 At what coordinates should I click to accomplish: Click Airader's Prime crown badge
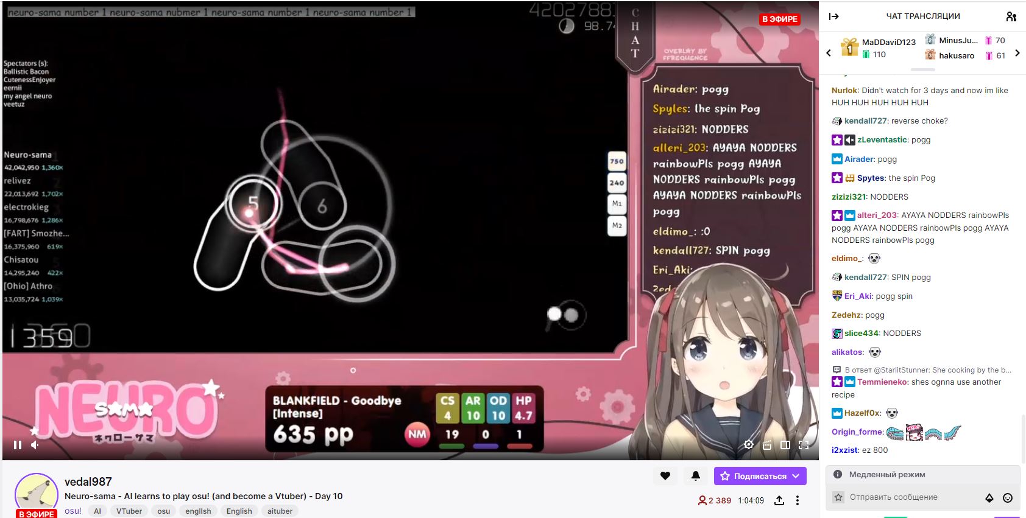837,159
